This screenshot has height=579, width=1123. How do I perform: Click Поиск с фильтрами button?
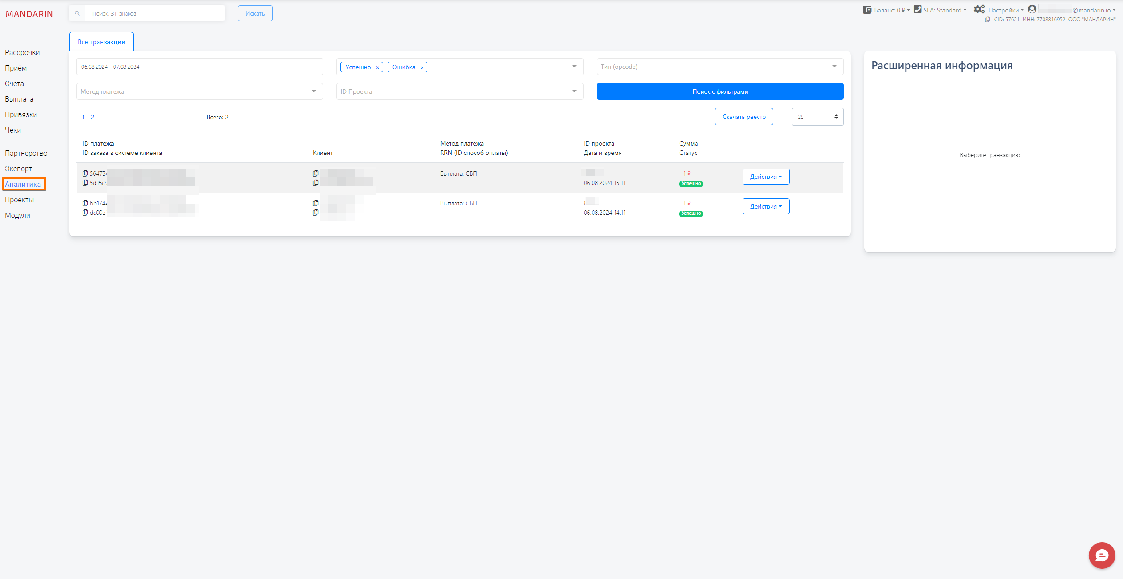pyautogui.click(x=720, y=91)
